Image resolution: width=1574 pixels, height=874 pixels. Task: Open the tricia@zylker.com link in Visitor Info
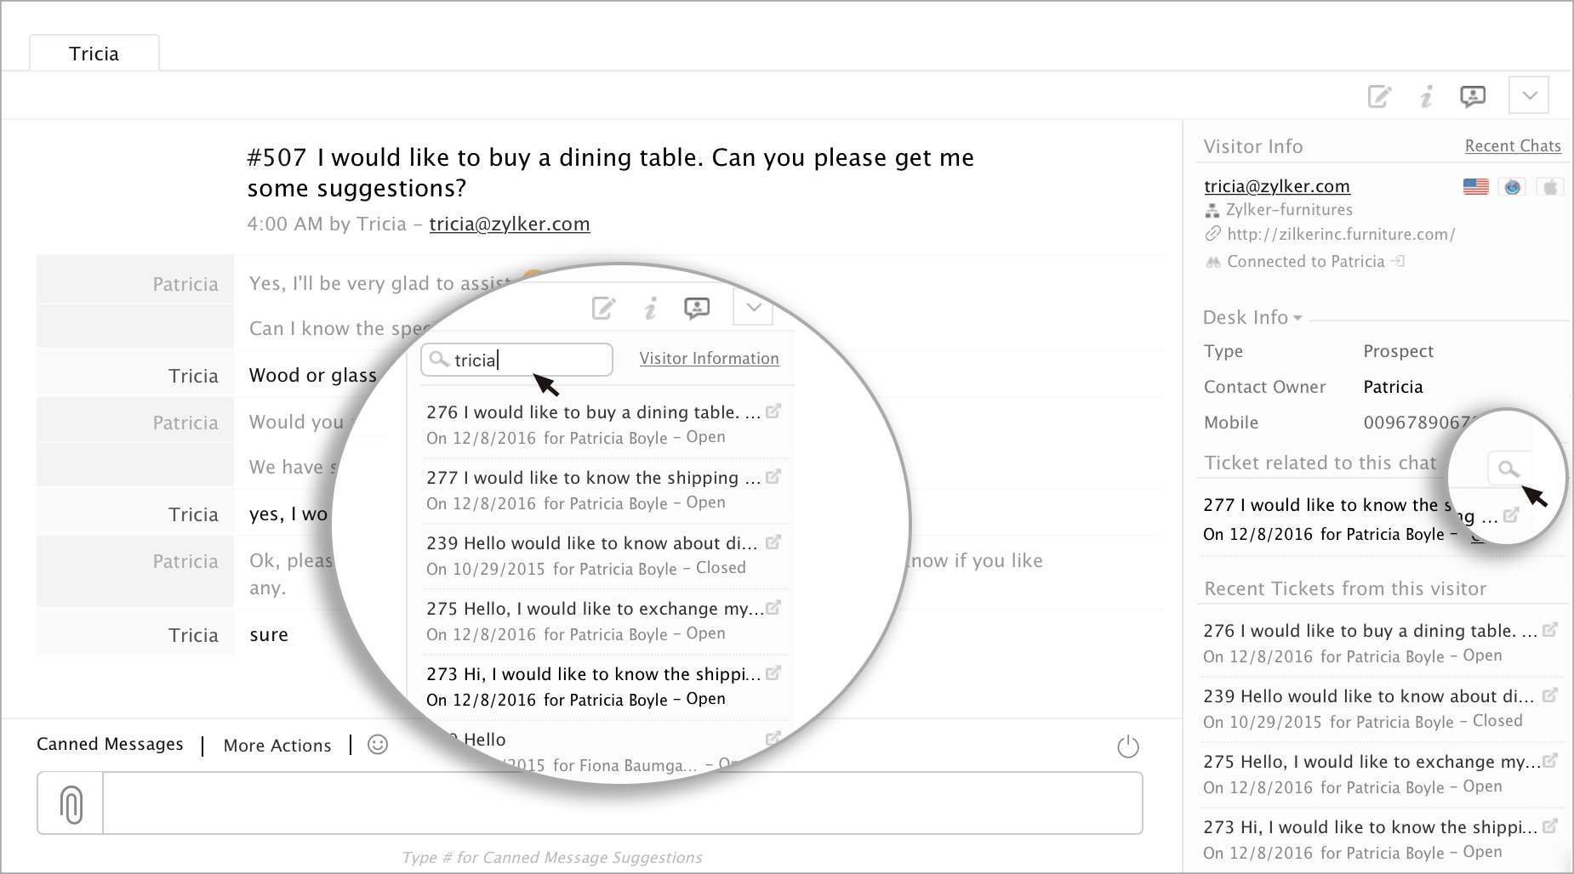coord(1276,186)
